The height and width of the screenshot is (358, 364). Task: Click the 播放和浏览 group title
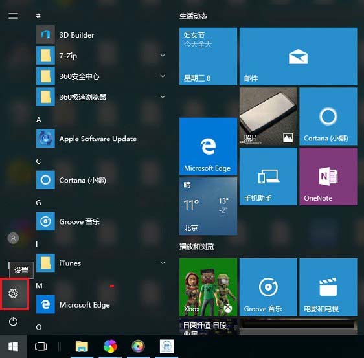tap(197, 247)
